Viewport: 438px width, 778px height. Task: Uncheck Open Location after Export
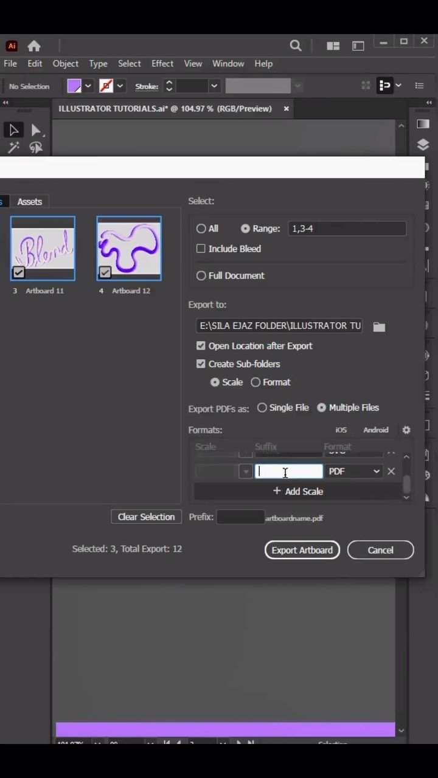coord(201,346)
